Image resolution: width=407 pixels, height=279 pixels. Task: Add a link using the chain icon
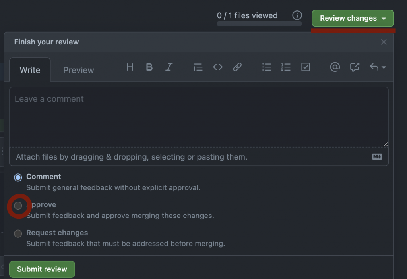click(237, 67)
